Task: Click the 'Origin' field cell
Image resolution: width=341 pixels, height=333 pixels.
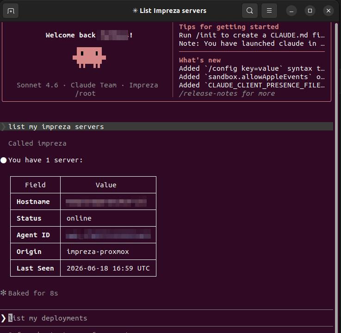Action: [x=35, y=252]
